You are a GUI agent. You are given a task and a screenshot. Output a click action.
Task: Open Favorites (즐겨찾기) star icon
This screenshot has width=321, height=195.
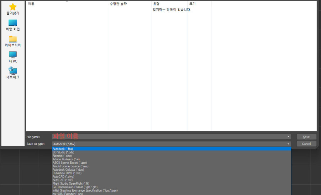click(13, 7)
